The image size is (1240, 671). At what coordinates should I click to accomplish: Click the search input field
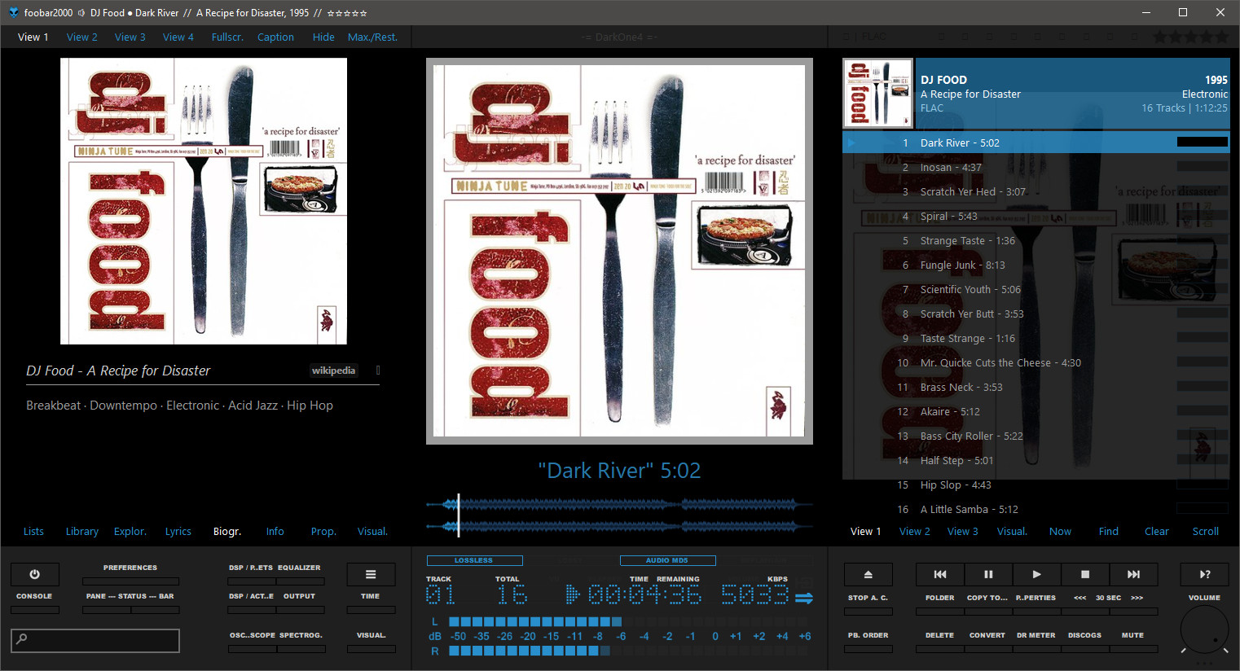(95, 640)
